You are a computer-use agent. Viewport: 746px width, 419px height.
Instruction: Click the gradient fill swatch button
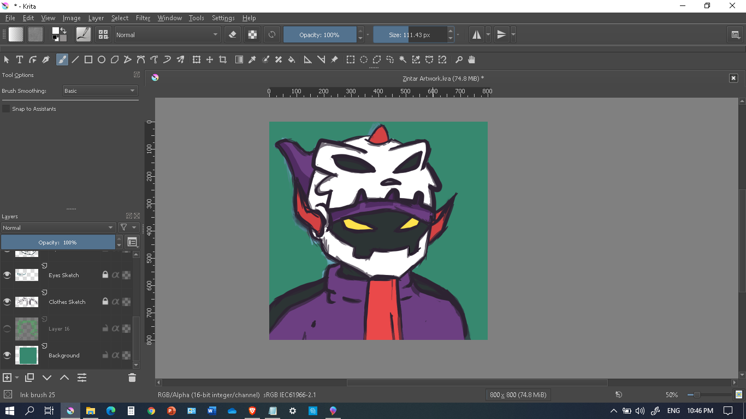[x=16, y=34]
